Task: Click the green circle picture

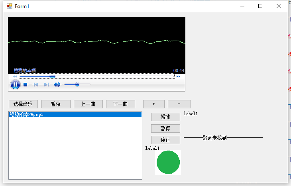Action: point(168,162)
